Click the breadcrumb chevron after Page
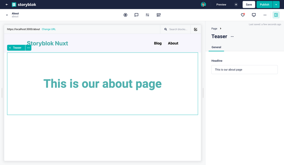This screenshot has height=165, width=284. [x=220, y=29]
